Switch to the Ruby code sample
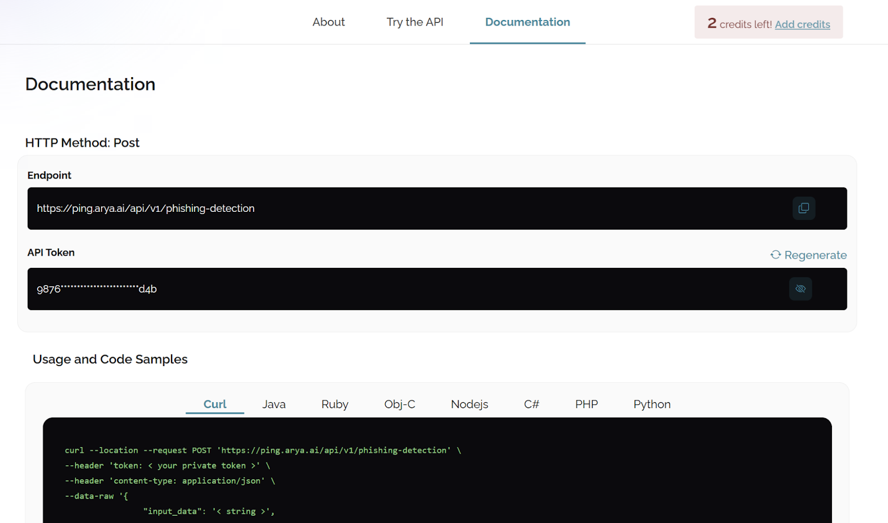This screenshot has height=523, width=888. pos(335,404)
